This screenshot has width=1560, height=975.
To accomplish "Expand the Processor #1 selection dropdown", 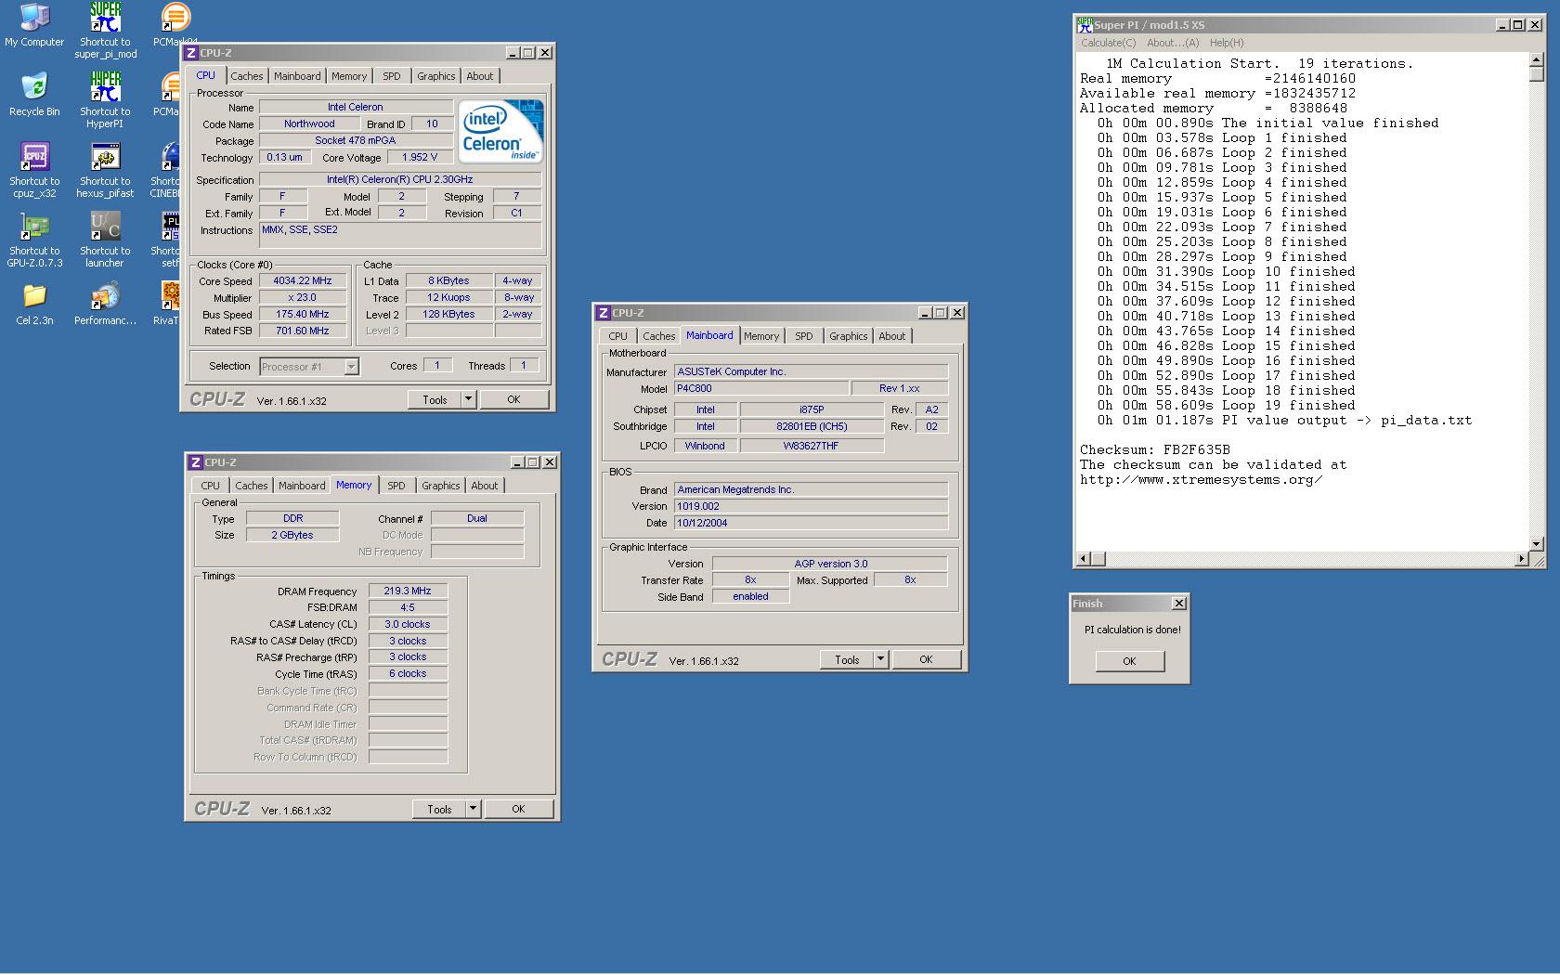I will coord(351,367).
